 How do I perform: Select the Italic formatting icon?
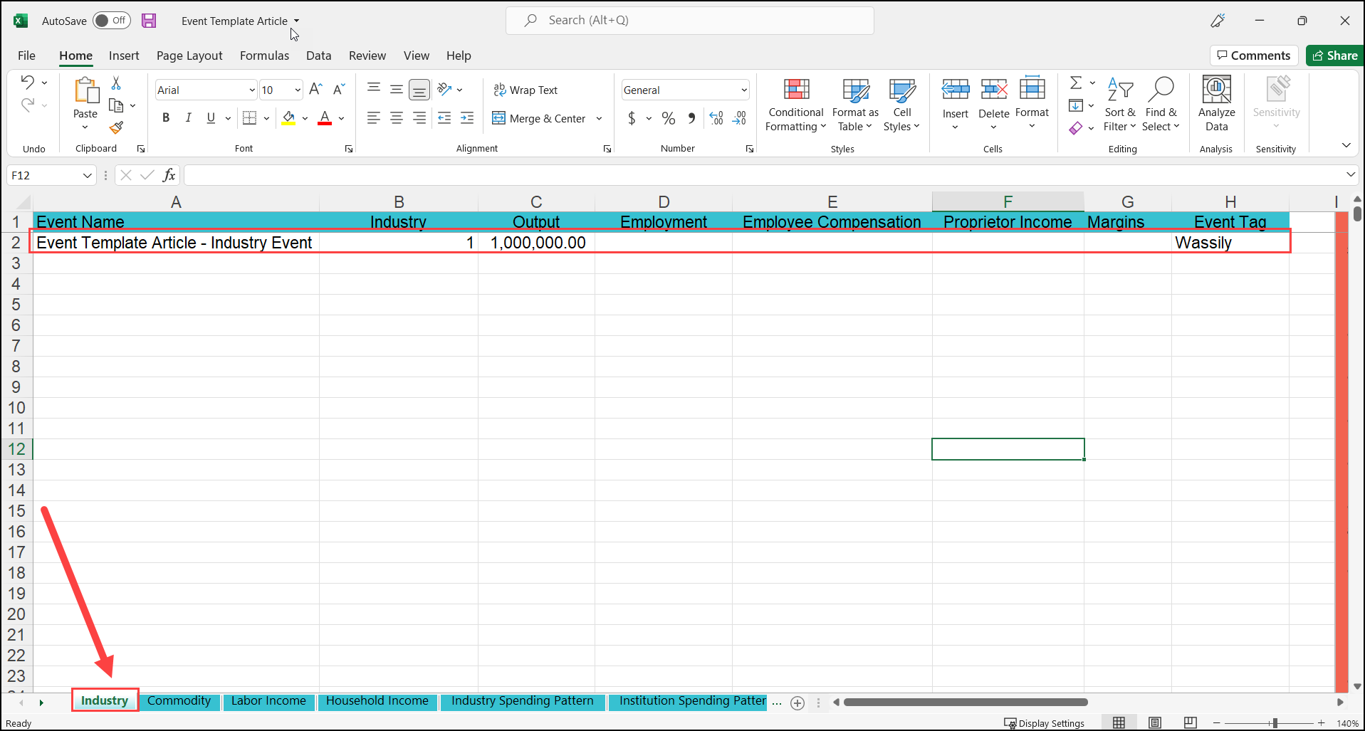pos(188,118)
